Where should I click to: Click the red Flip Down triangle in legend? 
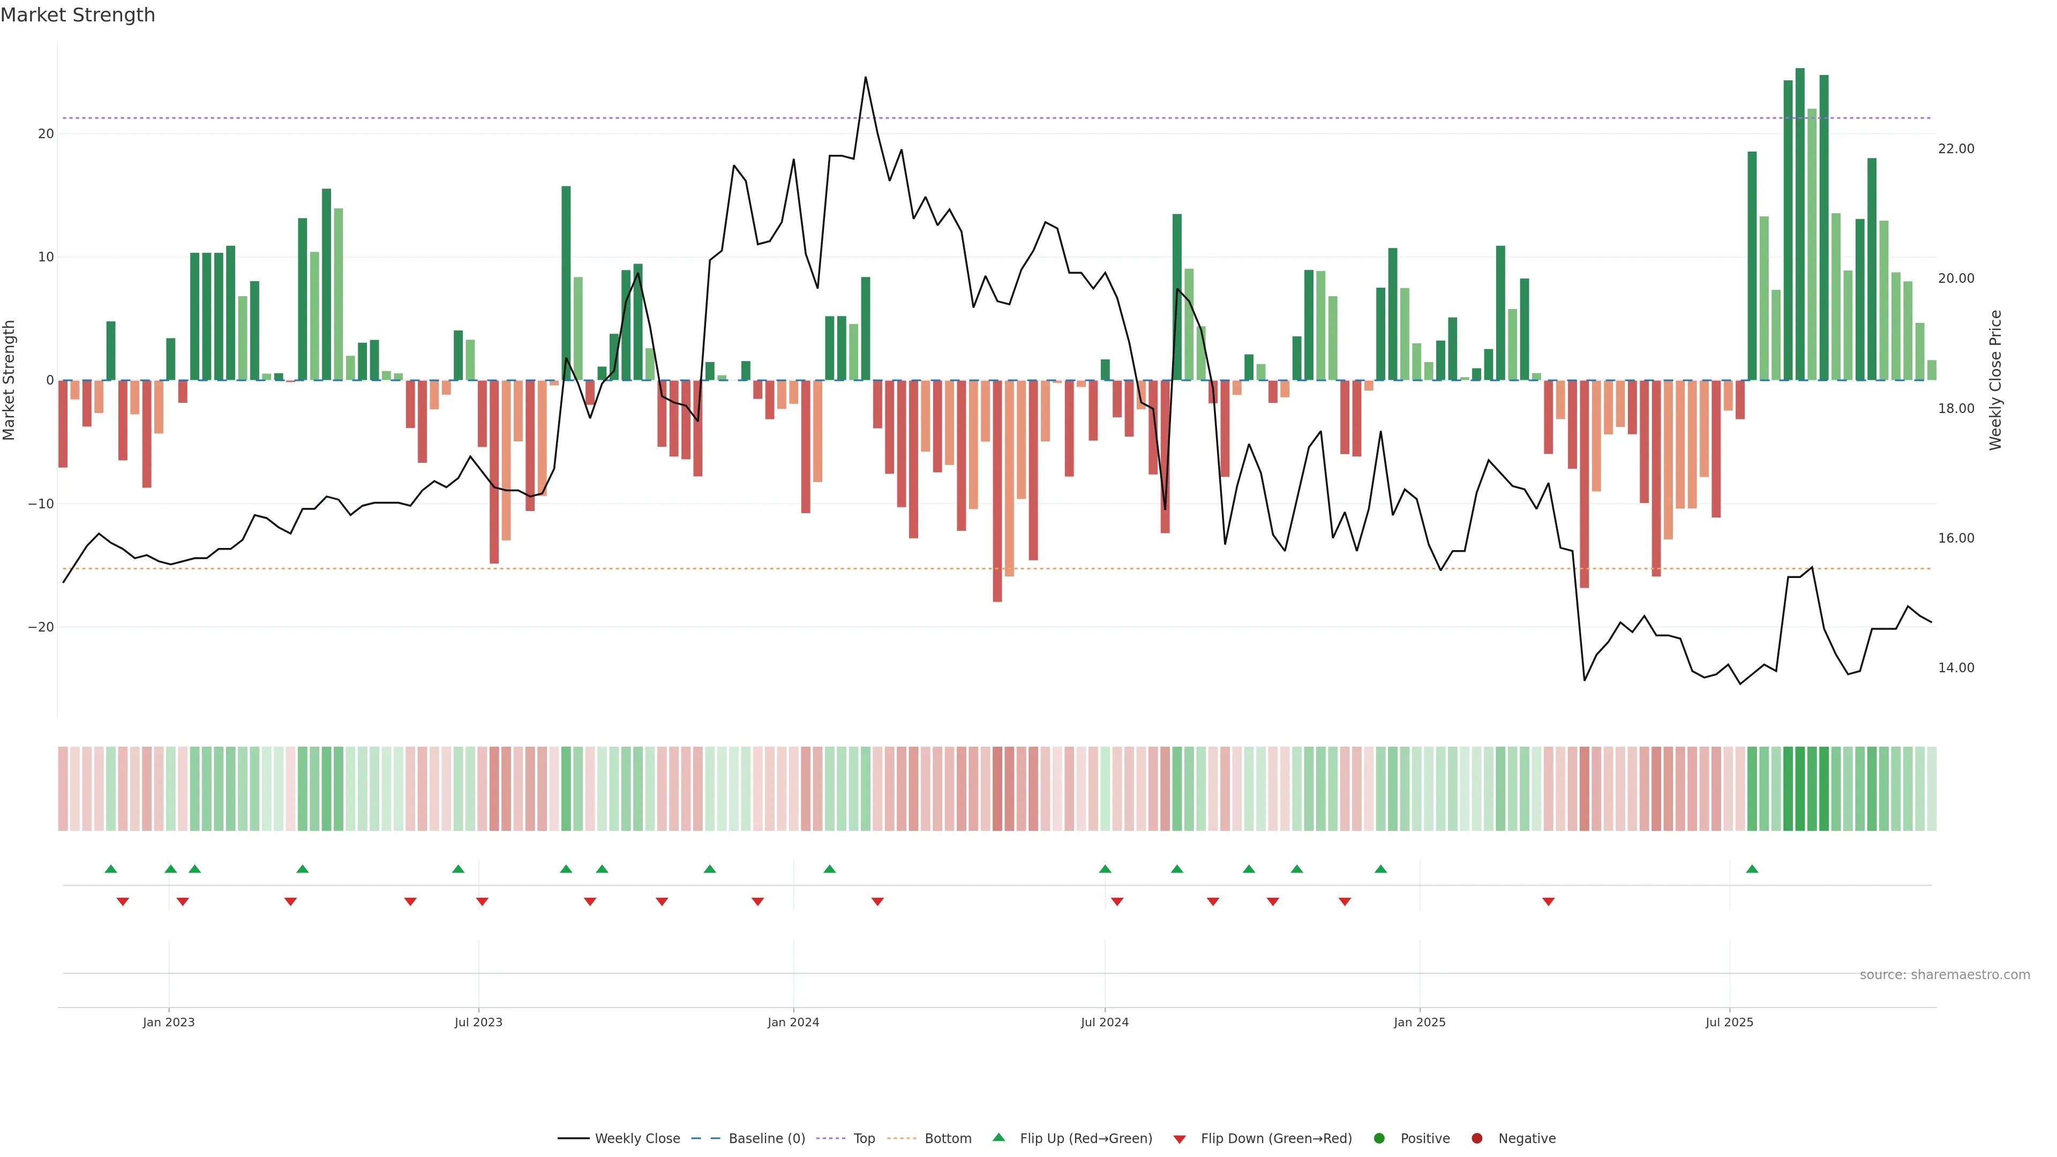[x=1180, y=1139]
